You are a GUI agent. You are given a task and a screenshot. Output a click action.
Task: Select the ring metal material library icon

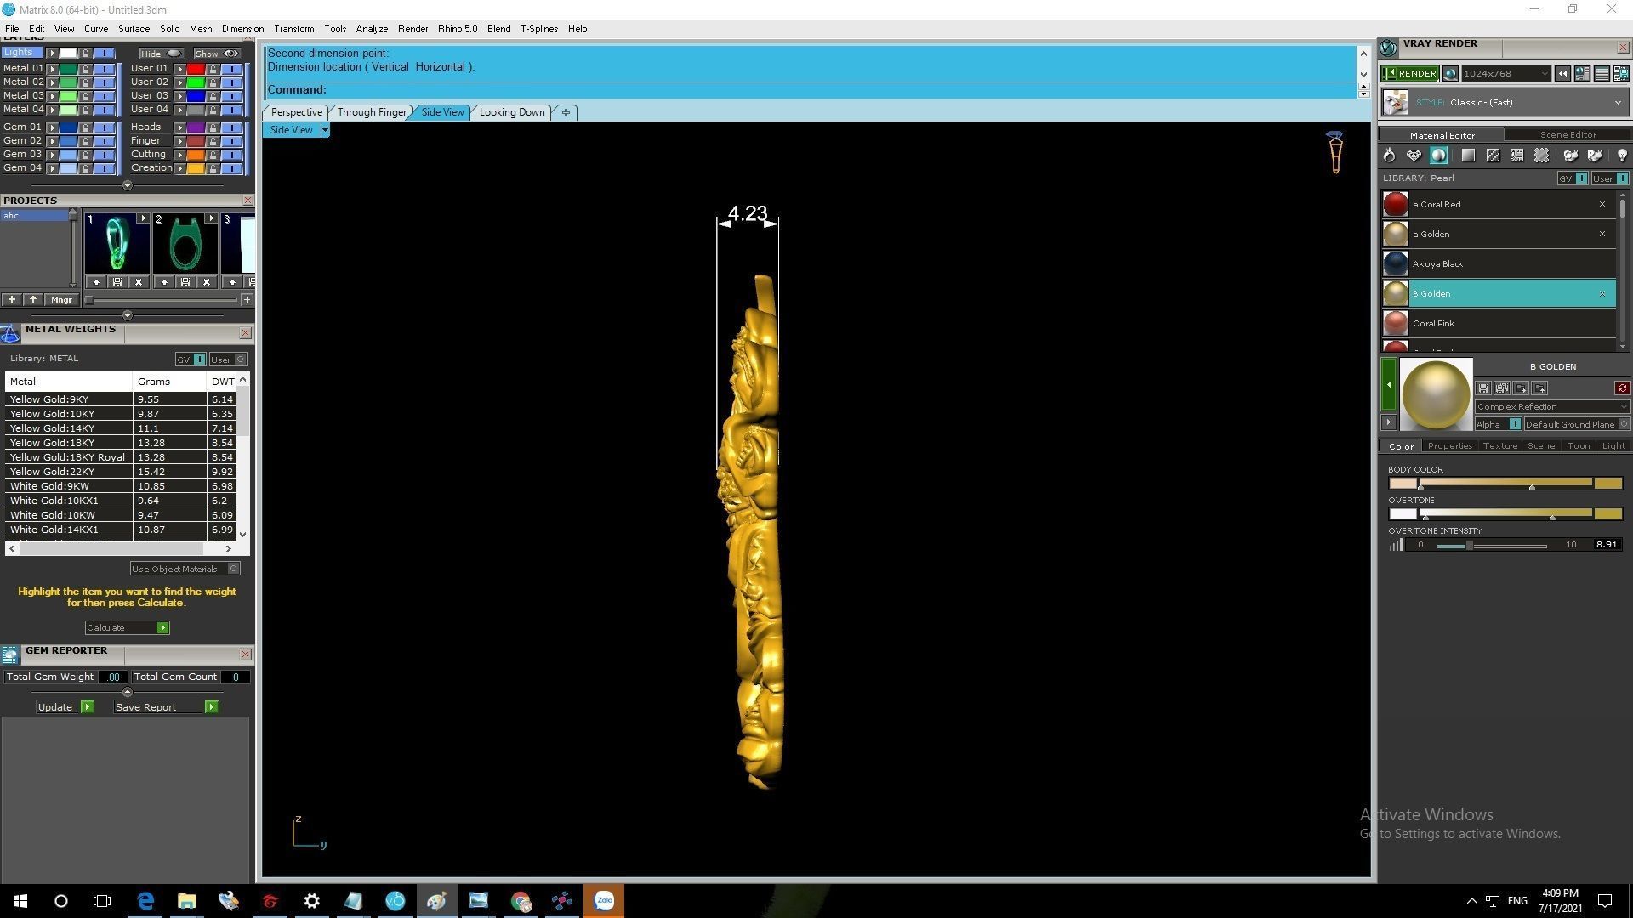click(x=1389, y=156)
